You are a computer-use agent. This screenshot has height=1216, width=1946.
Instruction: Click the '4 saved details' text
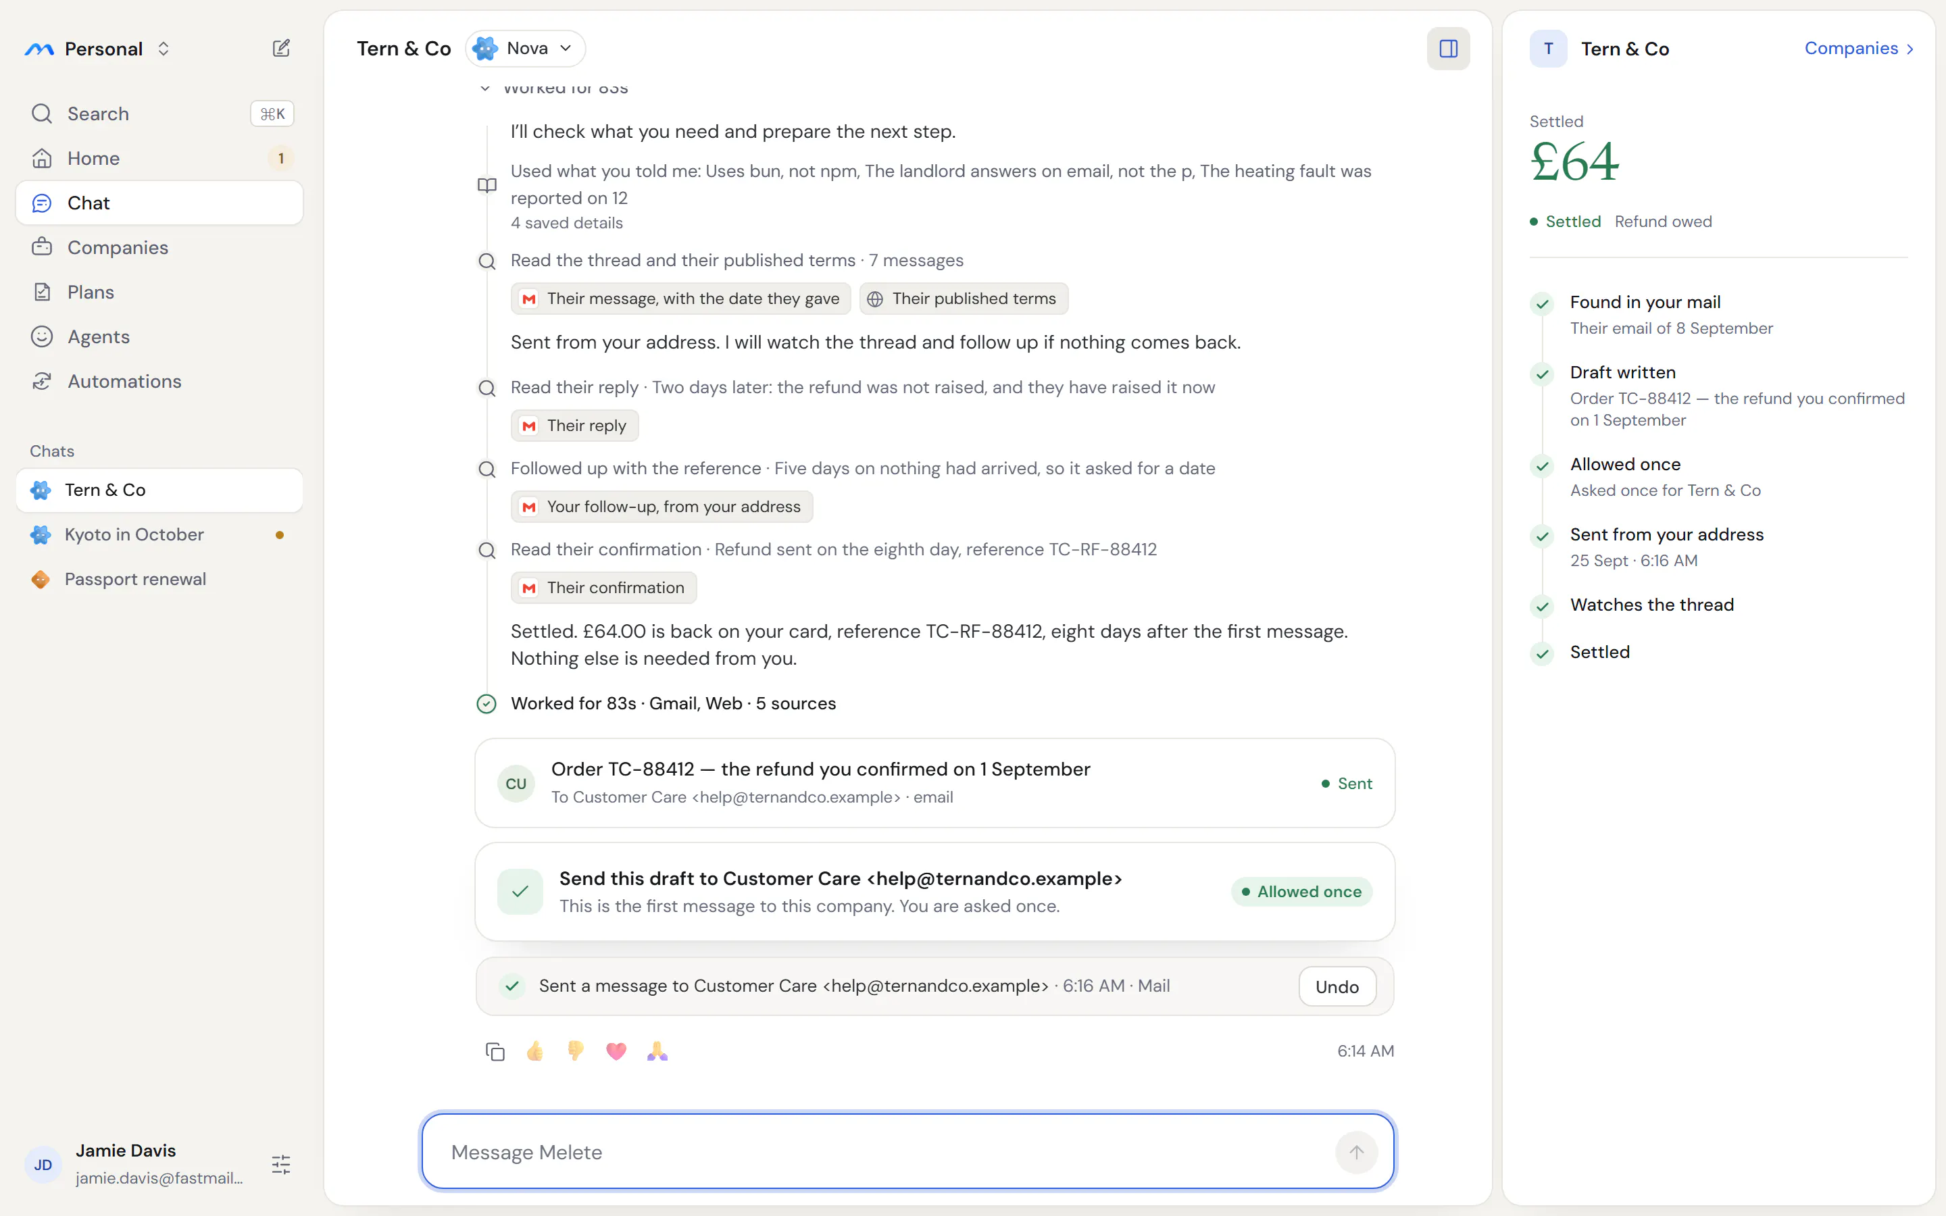tap(567, 223)
